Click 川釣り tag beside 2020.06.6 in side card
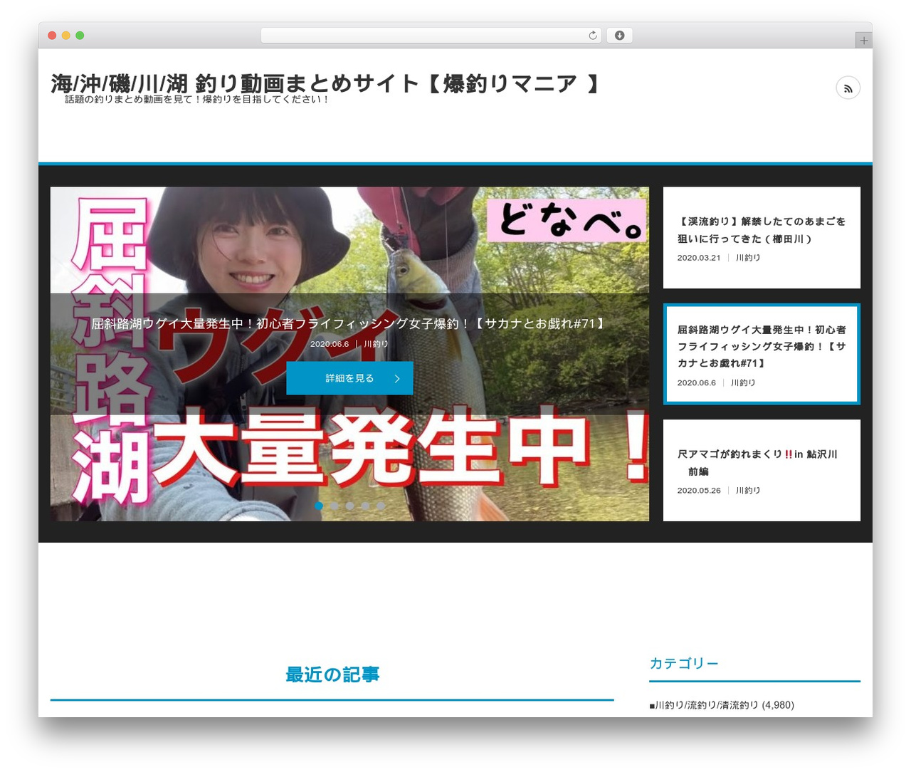The image size is (911, 772). coord(743,383)
